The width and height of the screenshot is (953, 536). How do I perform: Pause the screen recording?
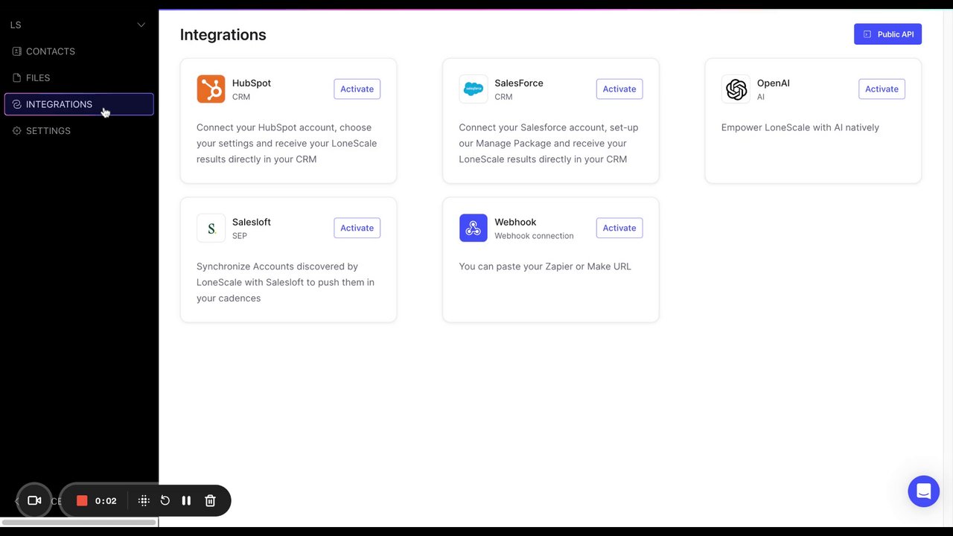coord(186,501)
